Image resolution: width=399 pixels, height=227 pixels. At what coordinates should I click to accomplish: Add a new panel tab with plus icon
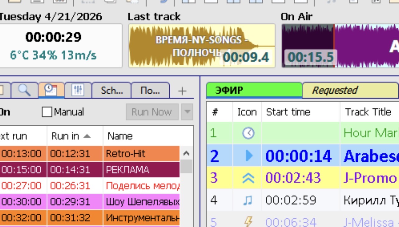[182, 91]
